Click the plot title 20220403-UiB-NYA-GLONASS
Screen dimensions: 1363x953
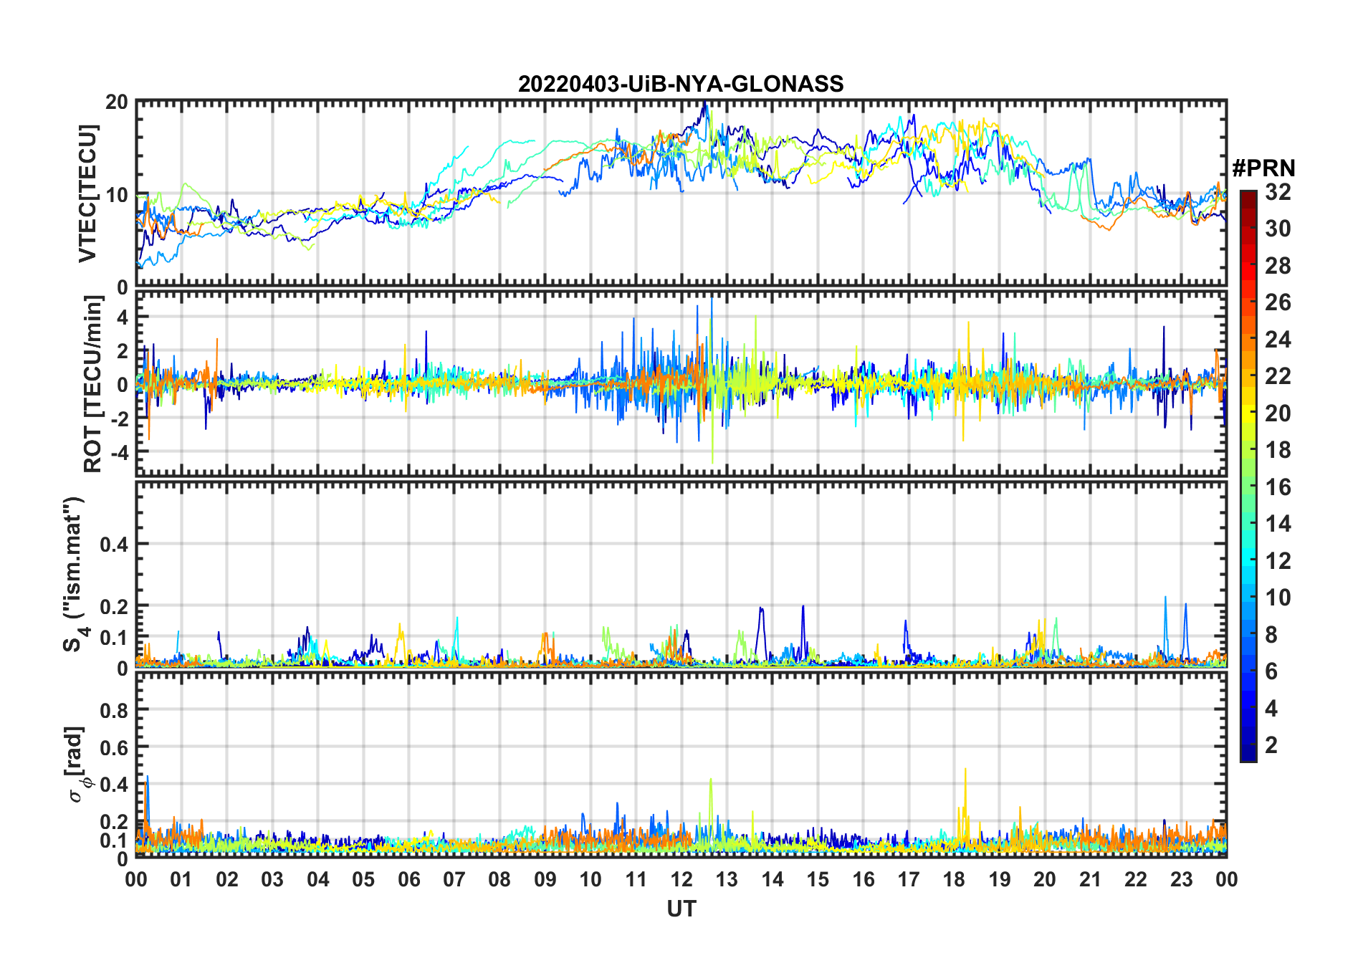681,84
